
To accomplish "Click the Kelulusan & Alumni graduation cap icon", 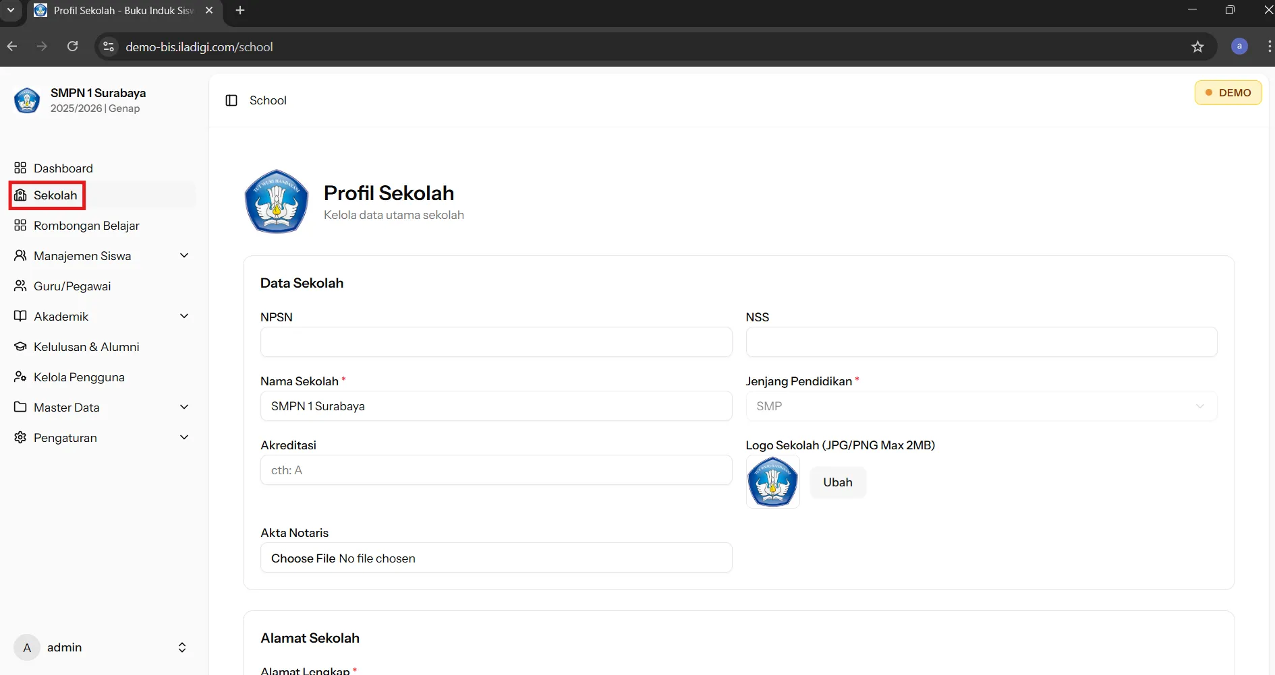I will pyautogui.click(x=20, y=346).
